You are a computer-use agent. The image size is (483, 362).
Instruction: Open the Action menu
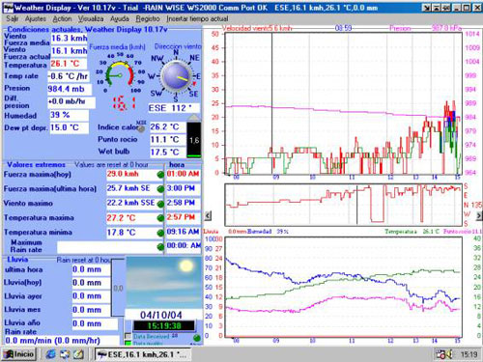(62, 19)
